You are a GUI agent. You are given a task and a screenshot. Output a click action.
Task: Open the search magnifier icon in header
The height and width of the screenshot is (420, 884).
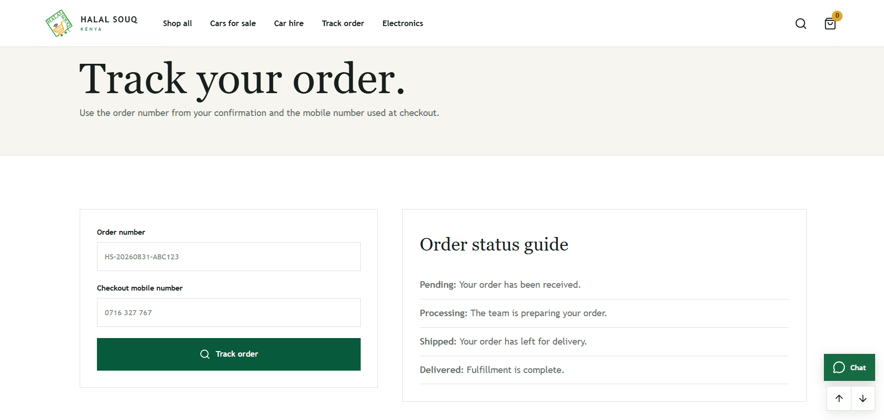[801, 24]
